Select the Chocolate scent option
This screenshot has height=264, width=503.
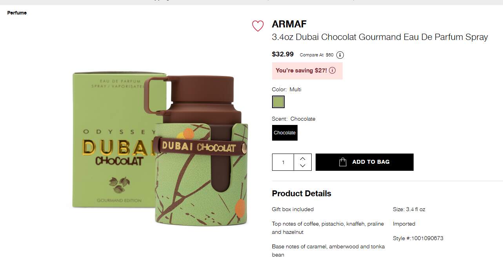pyautogui.click(x=285, y=132)
